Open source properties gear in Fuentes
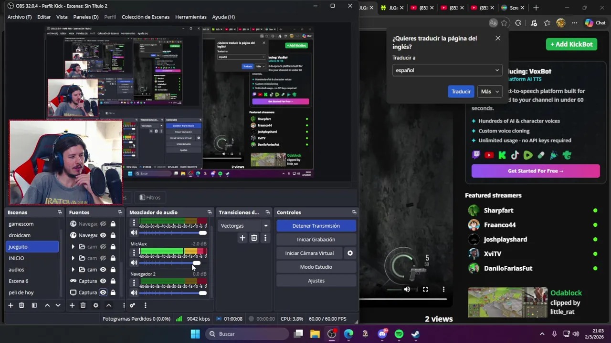 [x=95, y=305]
